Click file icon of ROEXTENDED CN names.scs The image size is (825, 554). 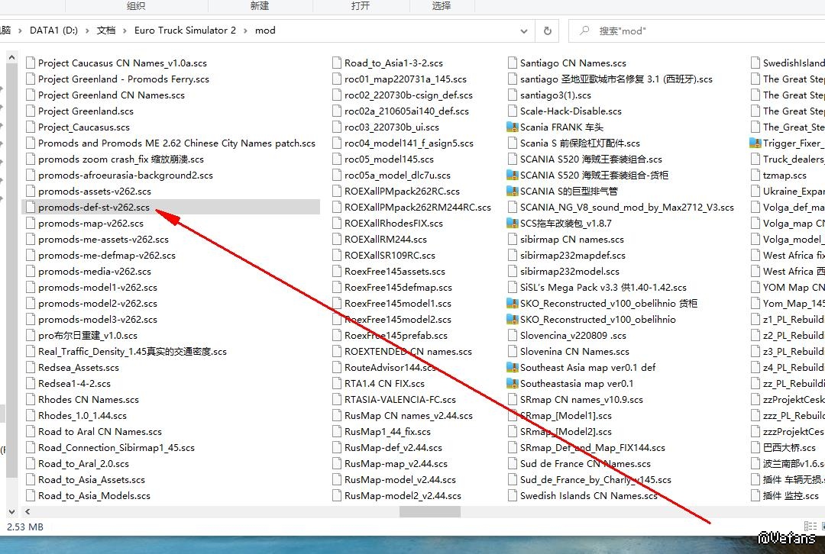337,352
